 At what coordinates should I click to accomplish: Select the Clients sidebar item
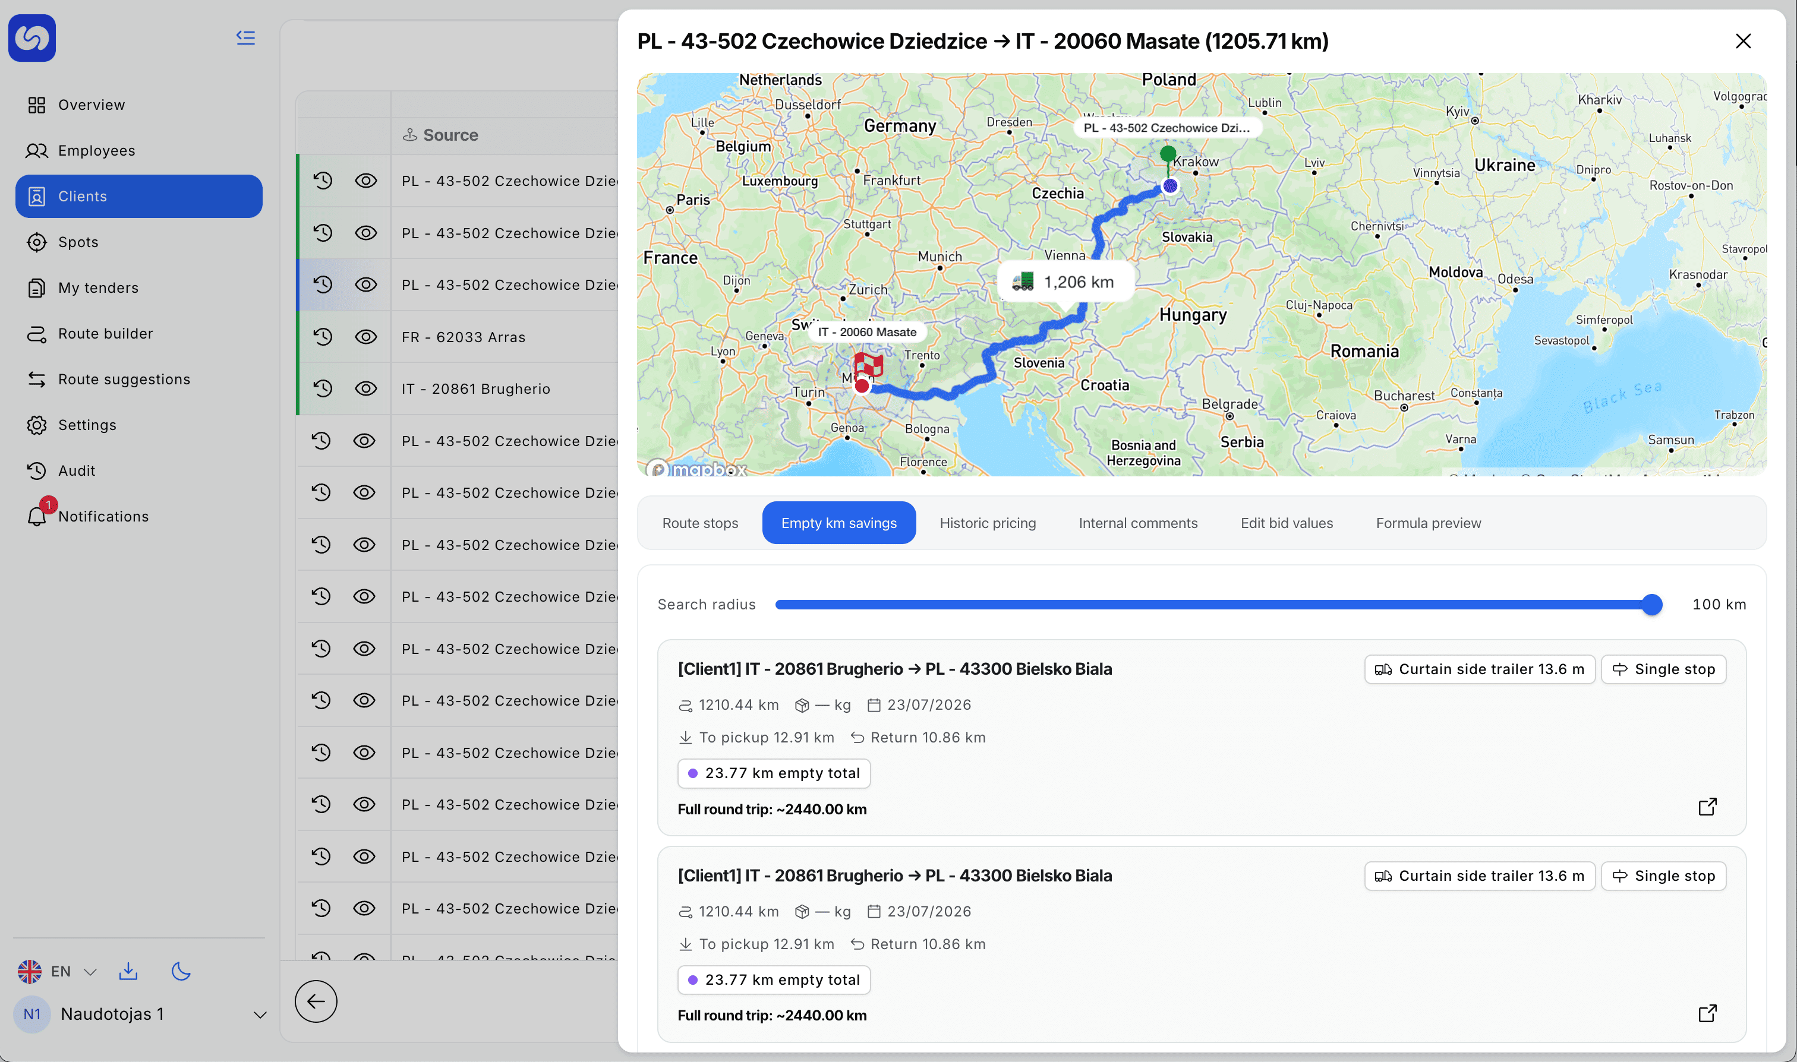pyautogui.click(x=139, y=196)
